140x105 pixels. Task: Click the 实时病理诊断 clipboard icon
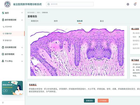(3, 47)
